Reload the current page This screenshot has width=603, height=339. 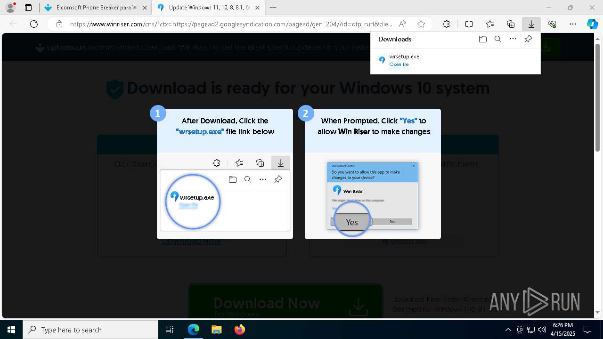point(34,24)
